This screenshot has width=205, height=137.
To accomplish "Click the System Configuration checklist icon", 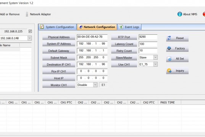I will pyautogui.click(x=42, y=27).
